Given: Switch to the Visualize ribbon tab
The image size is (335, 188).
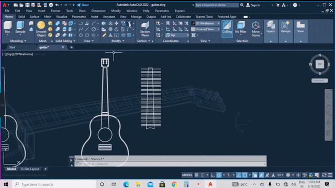Looking at the screenshot, I should 62,17.
